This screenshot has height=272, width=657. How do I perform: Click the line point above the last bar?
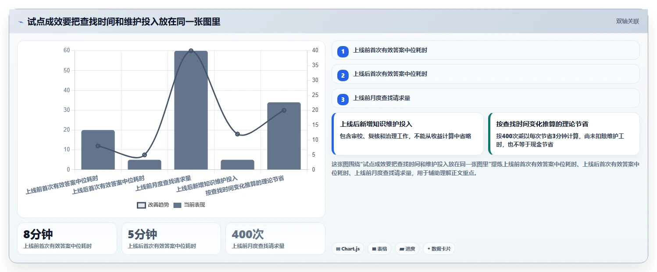(284, 110)
